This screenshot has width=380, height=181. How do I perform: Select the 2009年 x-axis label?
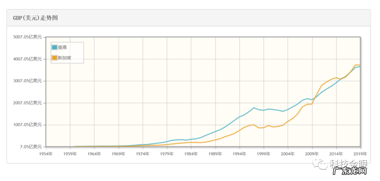pyautogui.click(x=312, y=154)
